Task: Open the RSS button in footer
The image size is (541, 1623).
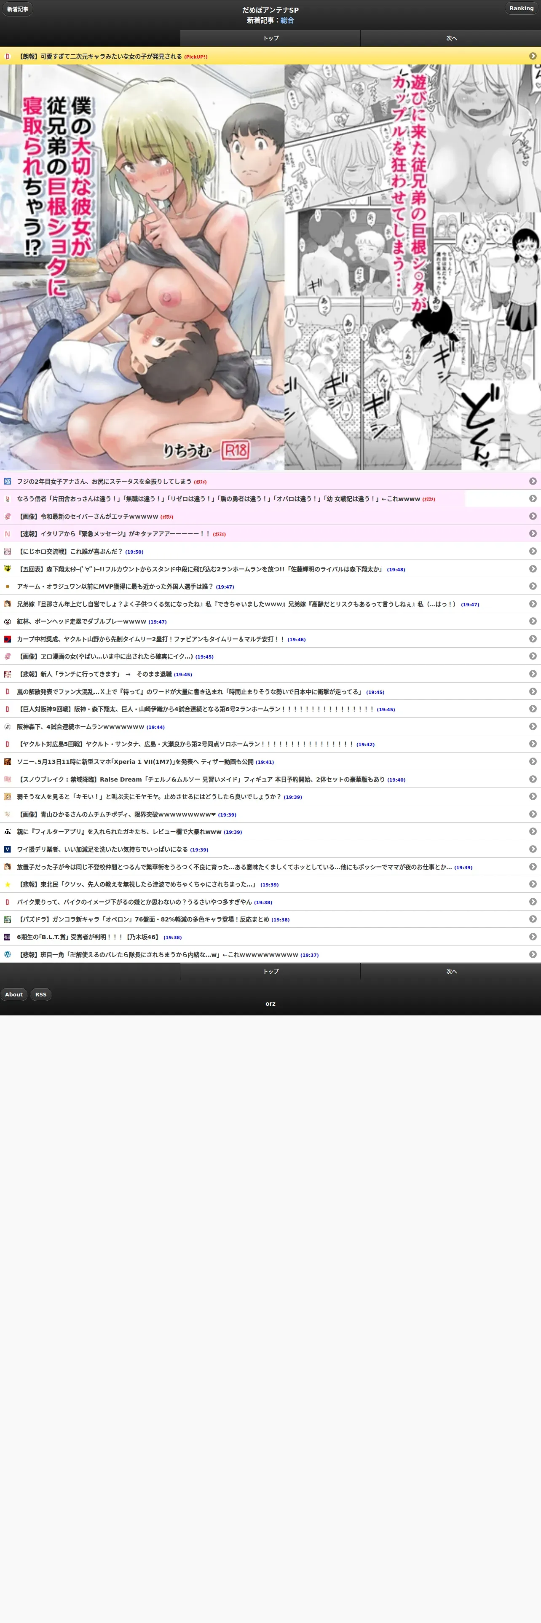Action: pyautogui.click(x=41, y=994)
